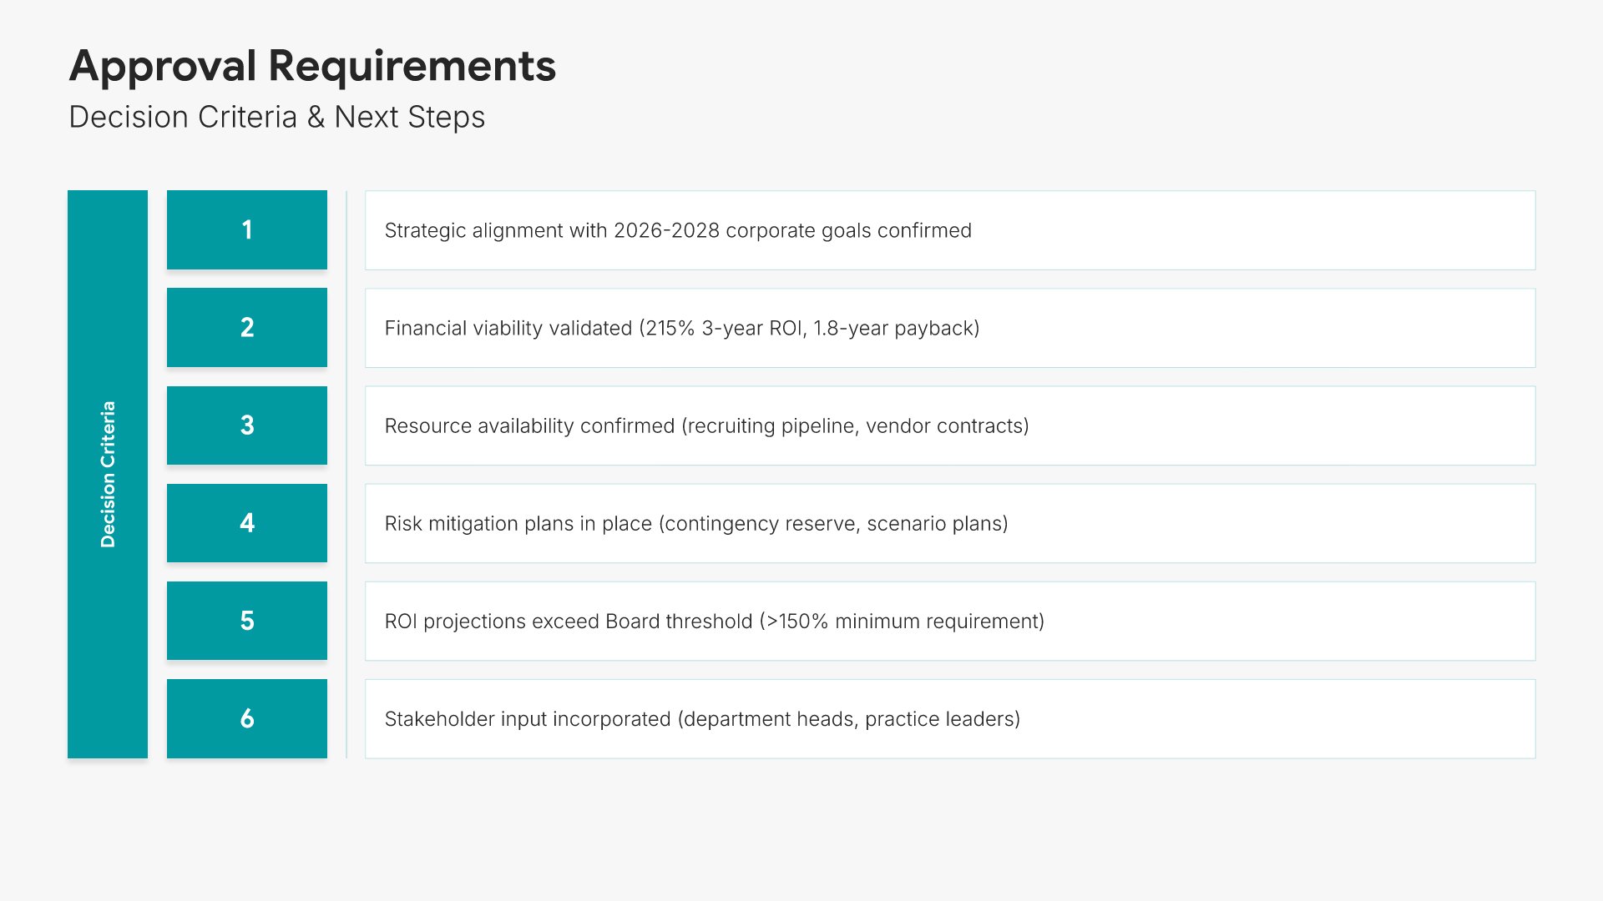This screenshot has width=1603, height=901.
Task: Click the thin vertical divider line
Action: click(x=346, y=474)
